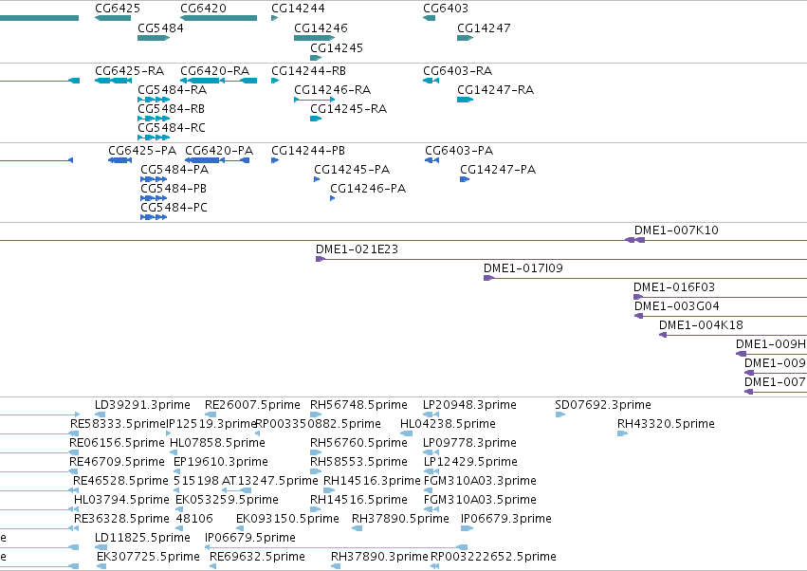Select clone DME1-003G04
Image resolution: width=807 pixels, height=571 pixels.
[x=677, y=306]
